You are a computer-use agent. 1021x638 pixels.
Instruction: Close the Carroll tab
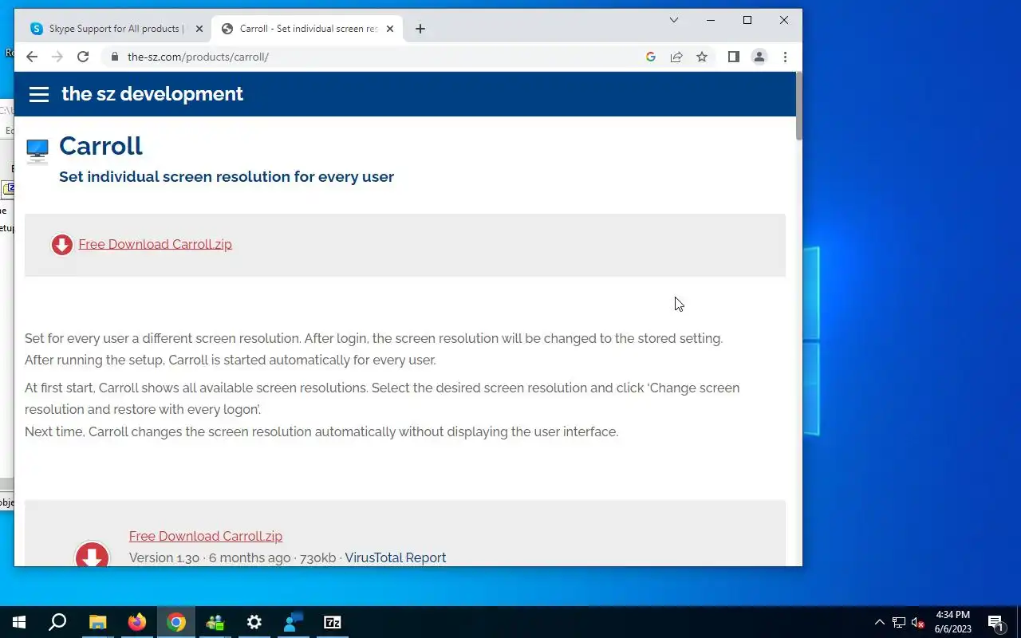390,29
